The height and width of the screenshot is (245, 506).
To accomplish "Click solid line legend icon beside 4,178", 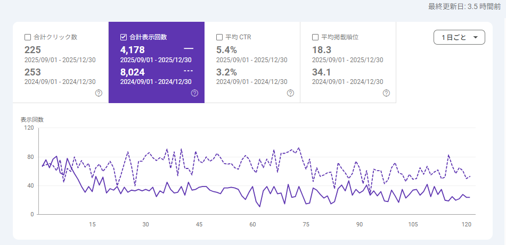I will click(188, 49).
